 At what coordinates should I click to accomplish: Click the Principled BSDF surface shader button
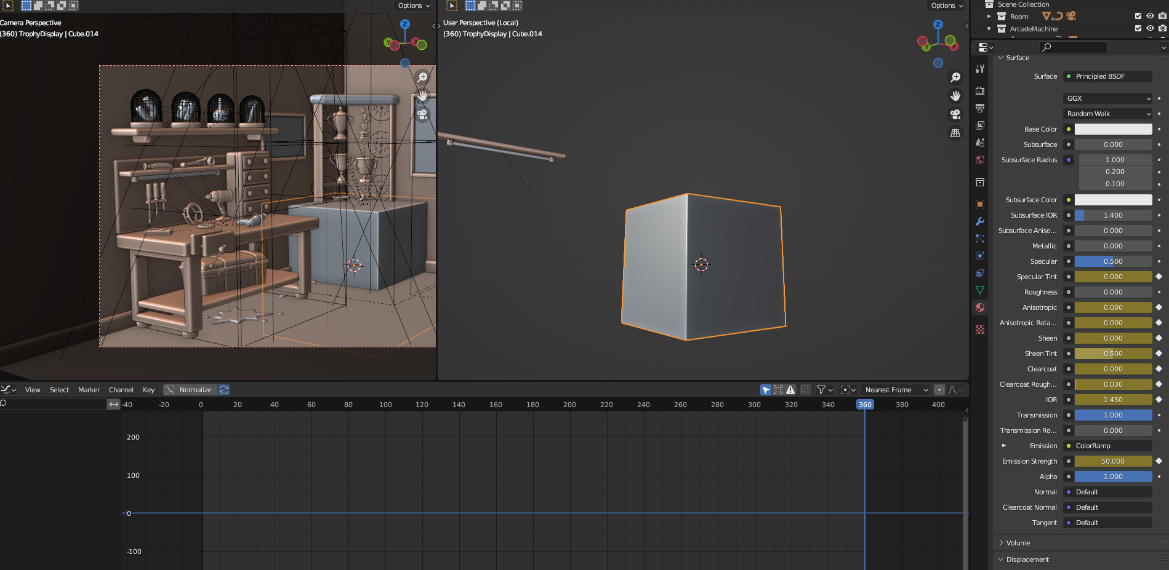[x=1108, y=76]
